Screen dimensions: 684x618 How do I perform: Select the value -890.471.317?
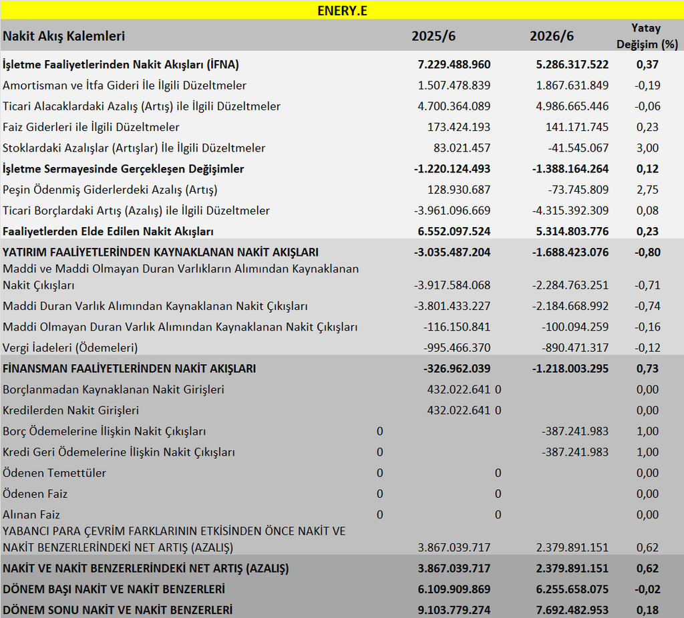pos(575,348)
